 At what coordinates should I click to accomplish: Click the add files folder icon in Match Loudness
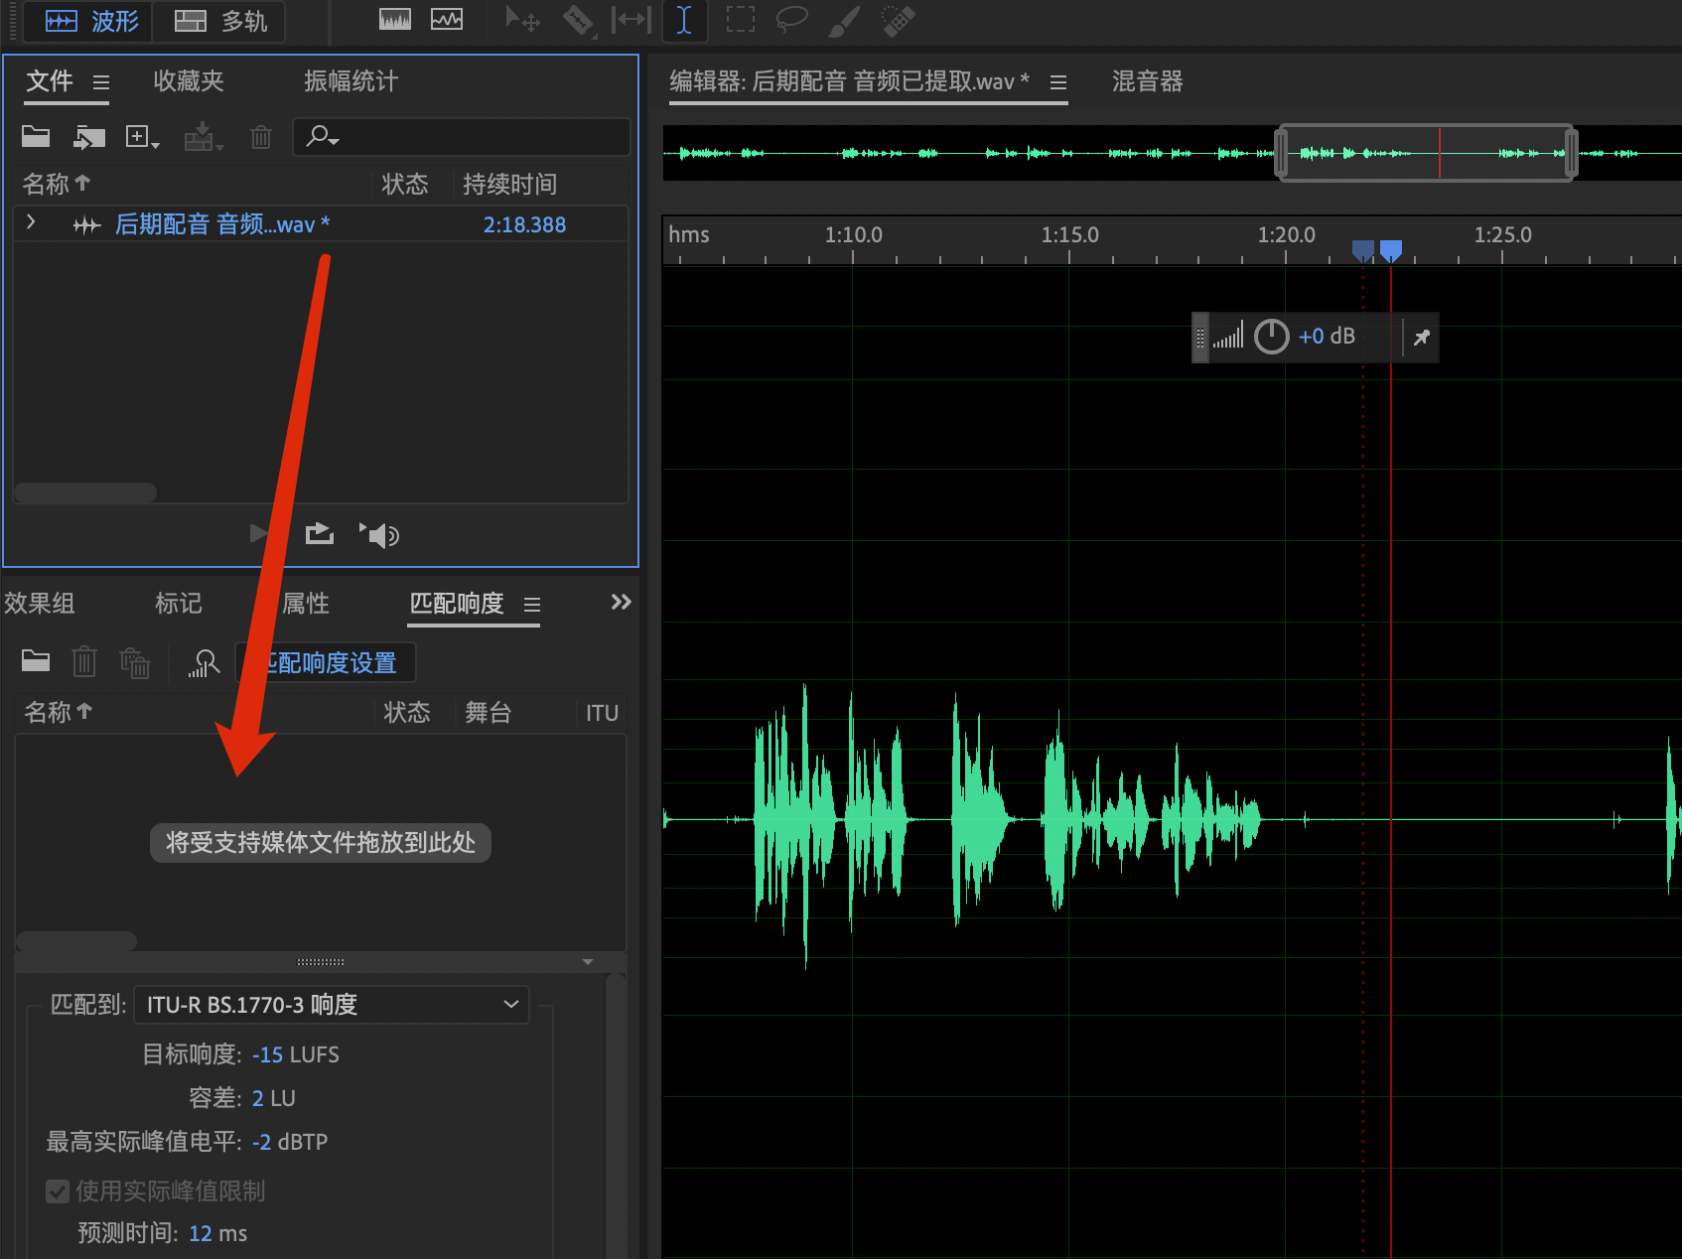pos(36,660)
